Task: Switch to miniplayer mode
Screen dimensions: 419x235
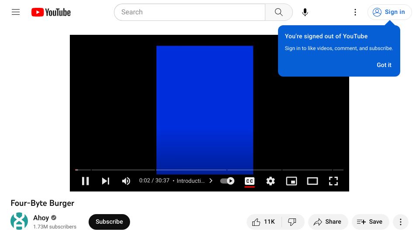Action: pos(291,181)
